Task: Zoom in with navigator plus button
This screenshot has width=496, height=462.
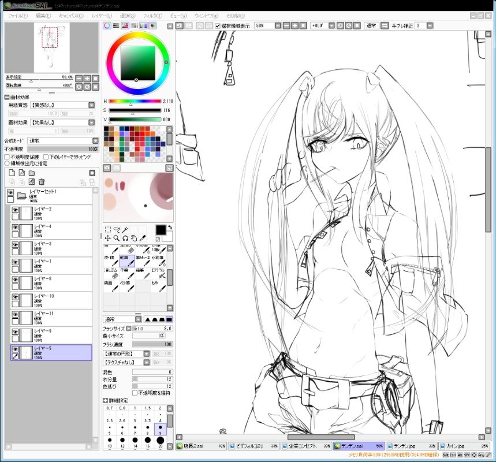Action: (x=87, y=79)
